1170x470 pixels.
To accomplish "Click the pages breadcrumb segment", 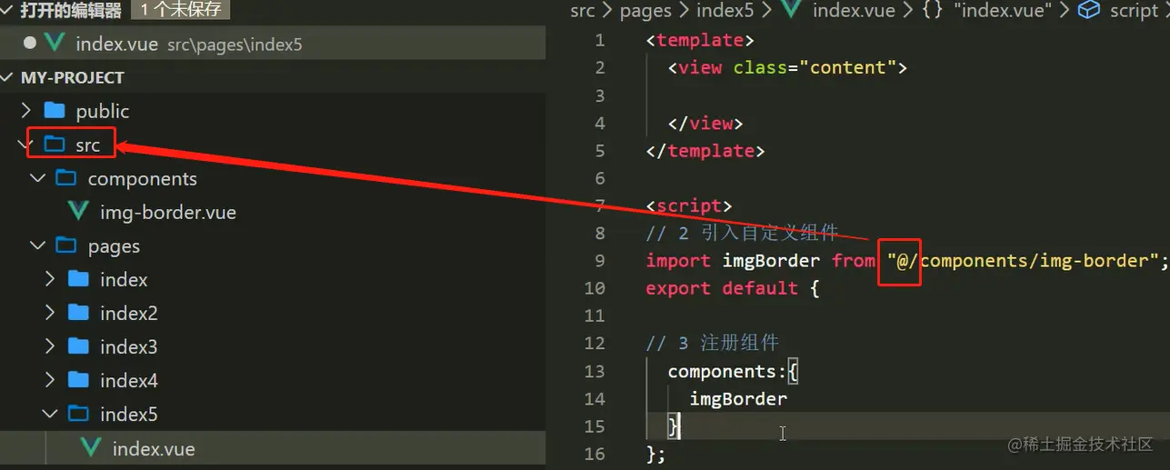I will pyautogui.click(x=645, y=11).
